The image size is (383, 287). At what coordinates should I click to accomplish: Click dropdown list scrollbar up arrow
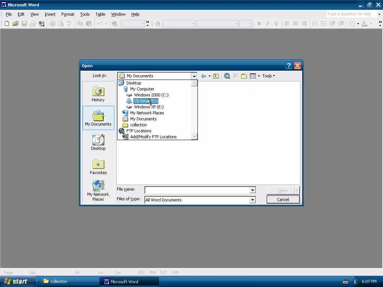click(x=194, y=83)
